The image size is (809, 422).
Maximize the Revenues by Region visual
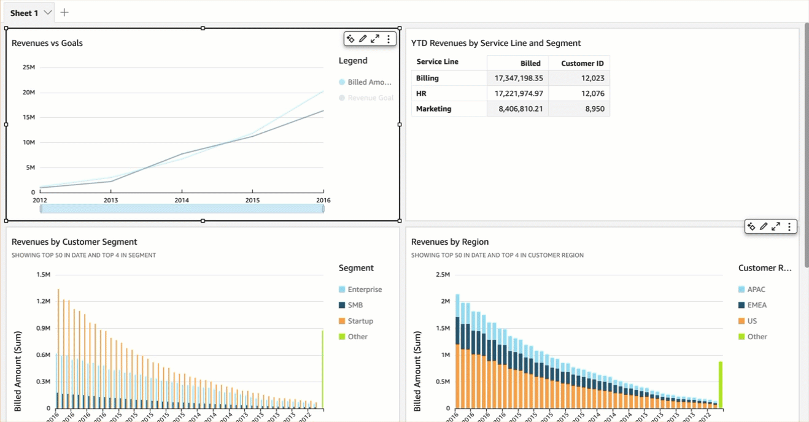pyautogui.click(x=776, y=226)
